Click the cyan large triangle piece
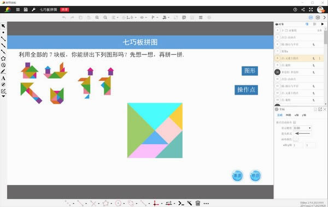328x207 pixels. click(155, 114)
